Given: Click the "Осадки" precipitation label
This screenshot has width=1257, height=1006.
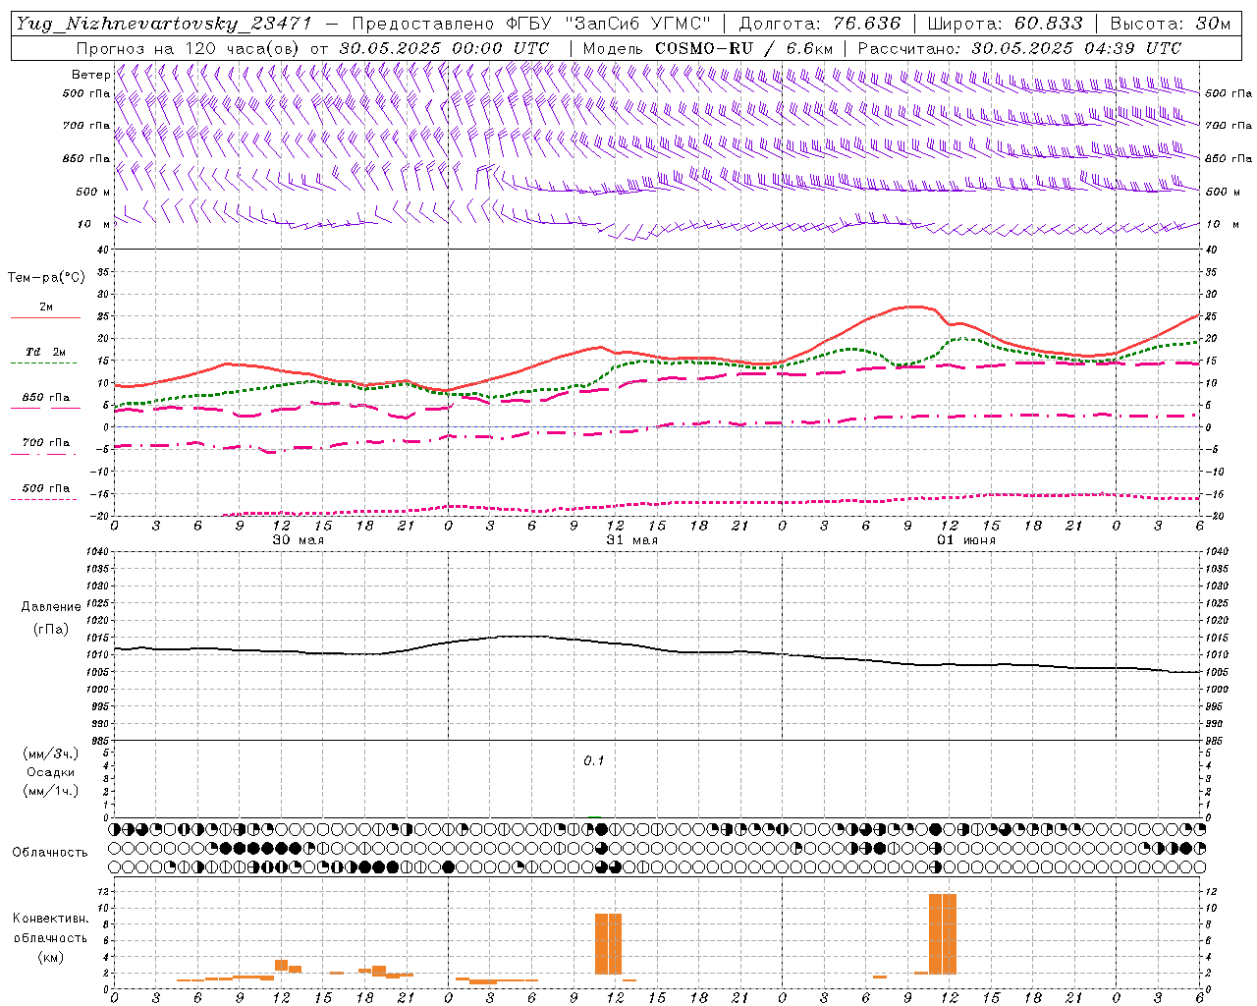Looking at the screenshot, I should [x=51, y=772].
